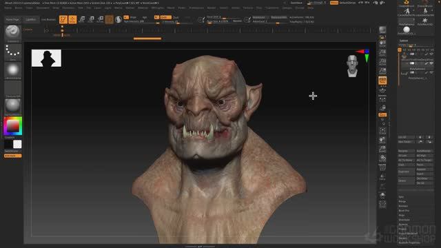This screenshot has width=441, height=248.
Task: Click the Transp transparency icon
Action: point(382,177)
